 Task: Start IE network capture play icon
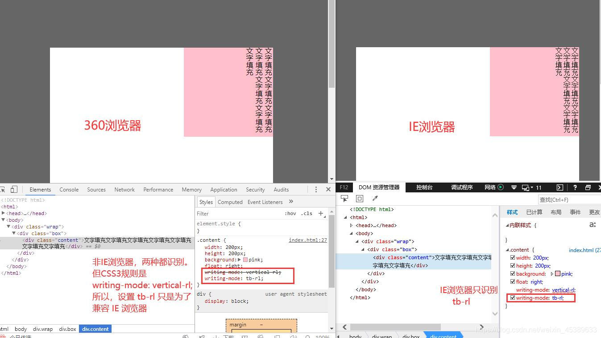(501, 187)
